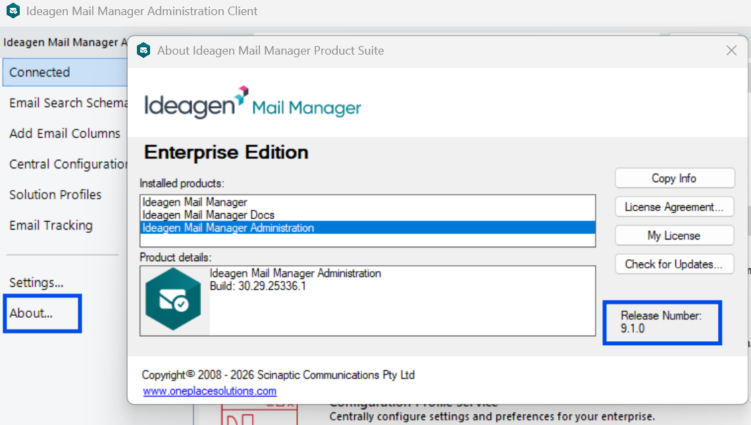Image resolution: width=751 pixels, height=425 pixels.
Task: Click the Ideagen Mail Manager logo
Action: click(252, 103)
